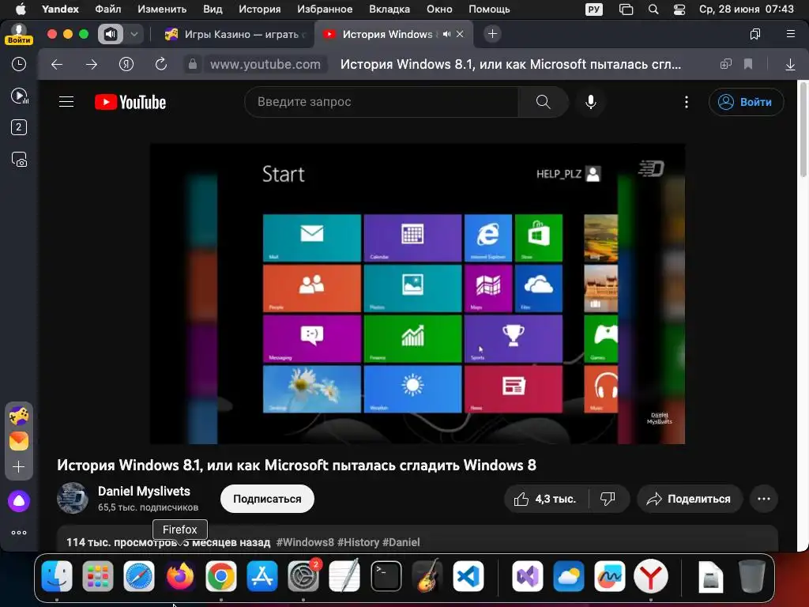
Task: Add a new sidebar app with plus
Action: (19, 466)
